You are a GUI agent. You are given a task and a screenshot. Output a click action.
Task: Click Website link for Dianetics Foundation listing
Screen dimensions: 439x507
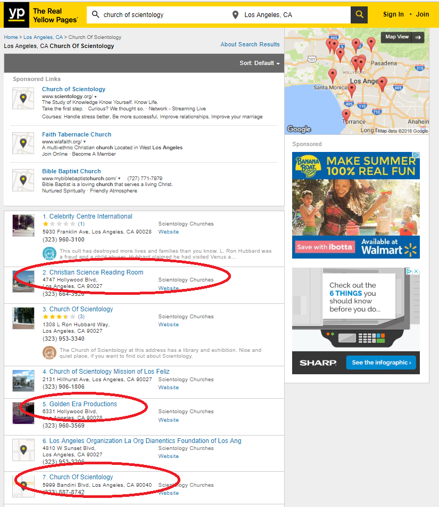169,456
